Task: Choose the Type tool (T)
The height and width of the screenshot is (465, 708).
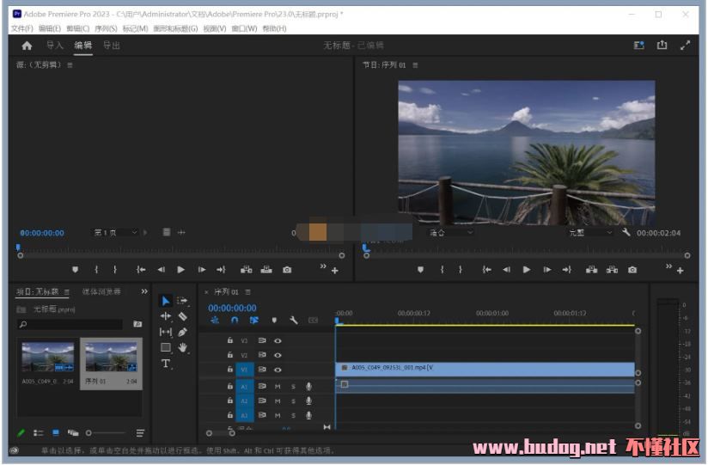Action: pyautogui.click(x=166, y=364)
